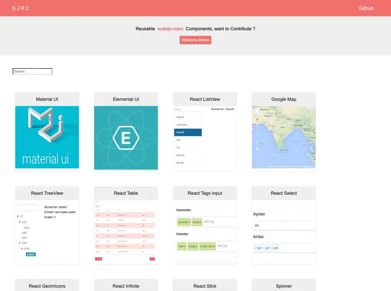Select the React TreeView card title
Image resolution: width=391 pixels, height=291 pixels.
[x=47, y=193]
